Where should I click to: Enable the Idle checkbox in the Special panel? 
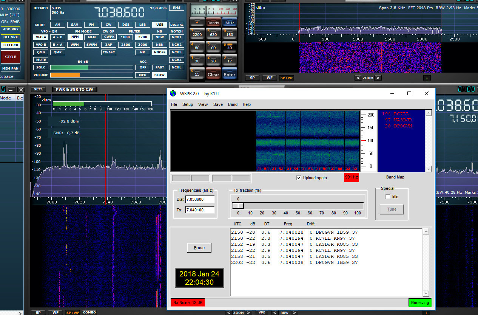coord(388,197)
